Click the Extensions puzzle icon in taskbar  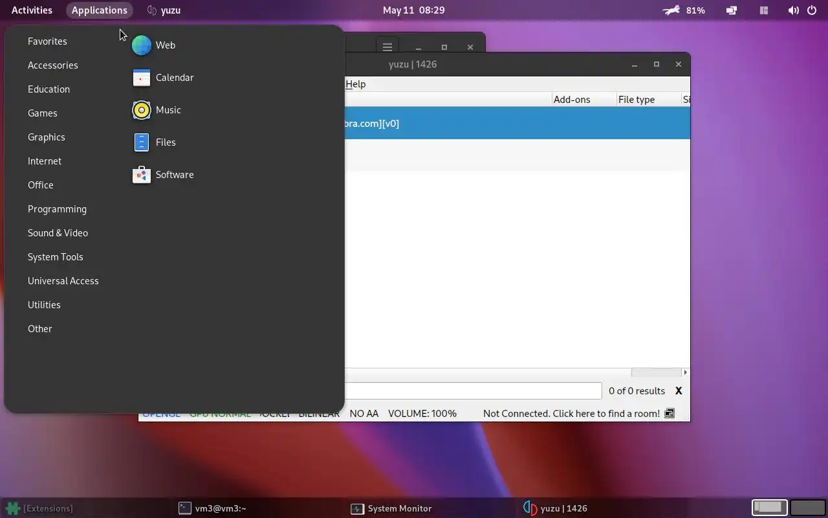12,508
